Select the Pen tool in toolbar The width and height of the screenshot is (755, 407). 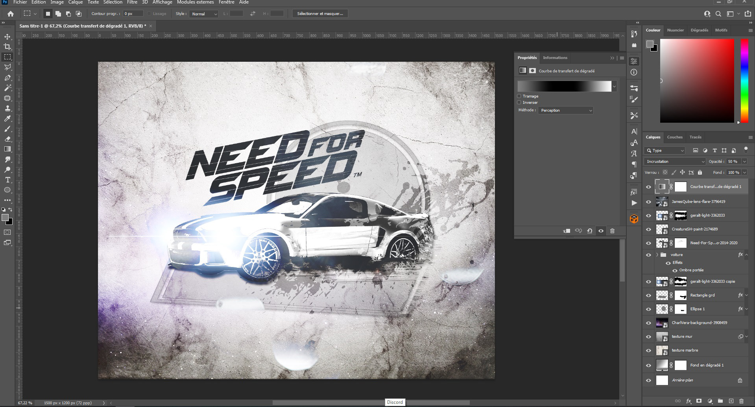7,77
